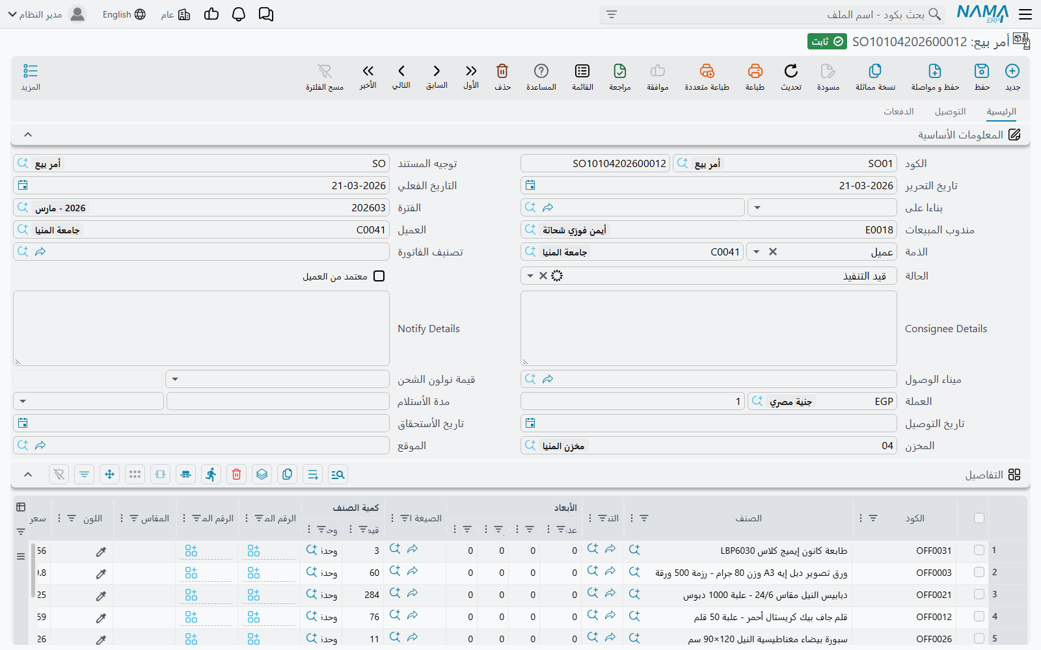Image resolution: width=1041 pixels, height=650 pixels.
Task: Clear the الذمة عميل selection (X)
Action: click(x=773, y=252)
